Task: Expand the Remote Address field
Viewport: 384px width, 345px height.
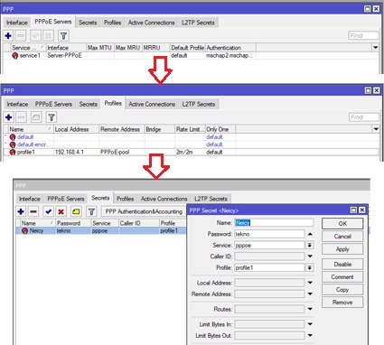Action: coord(310,294)
